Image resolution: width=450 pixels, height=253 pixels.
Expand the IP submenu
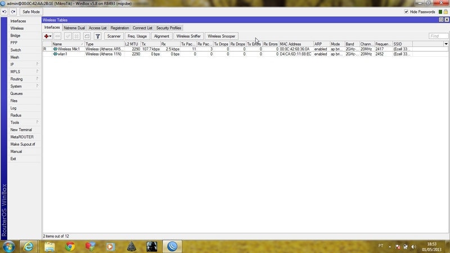[37, 64]
